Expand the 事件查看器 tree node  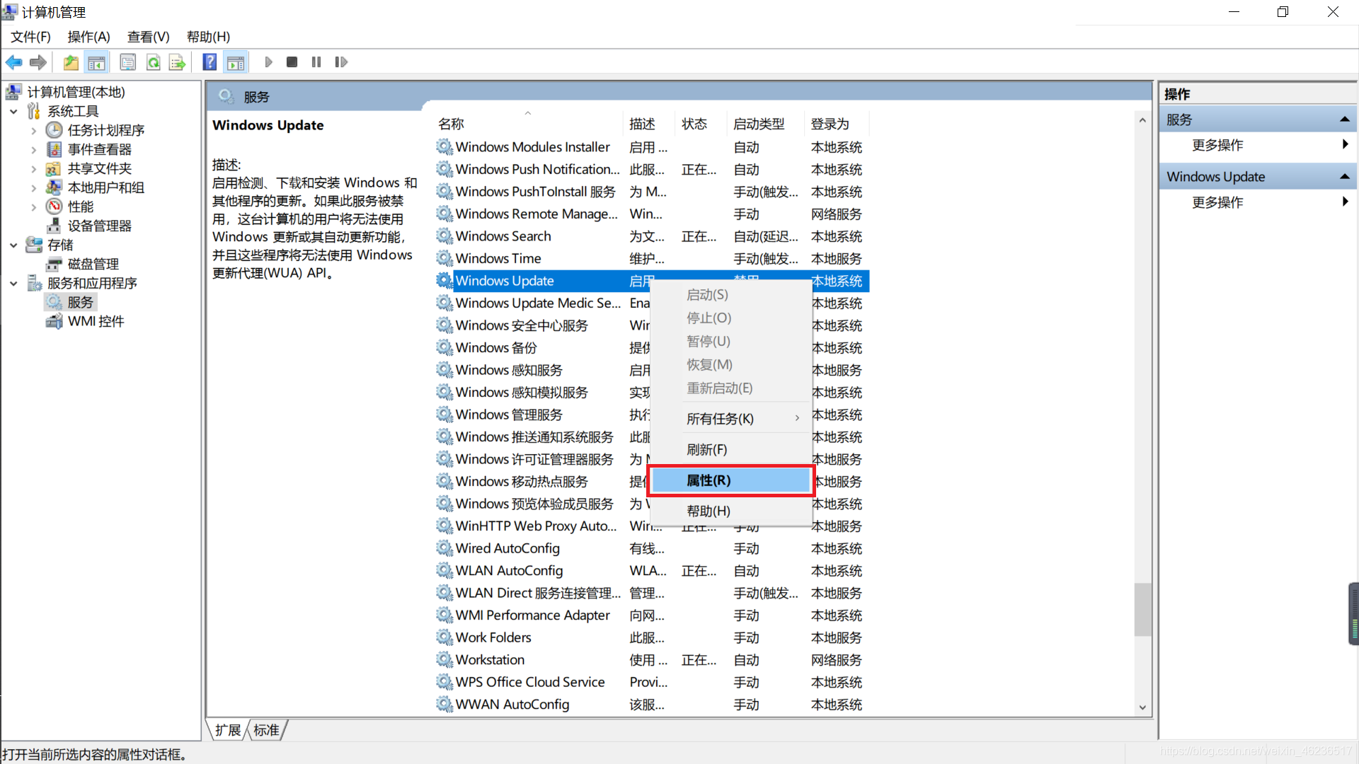33,149
